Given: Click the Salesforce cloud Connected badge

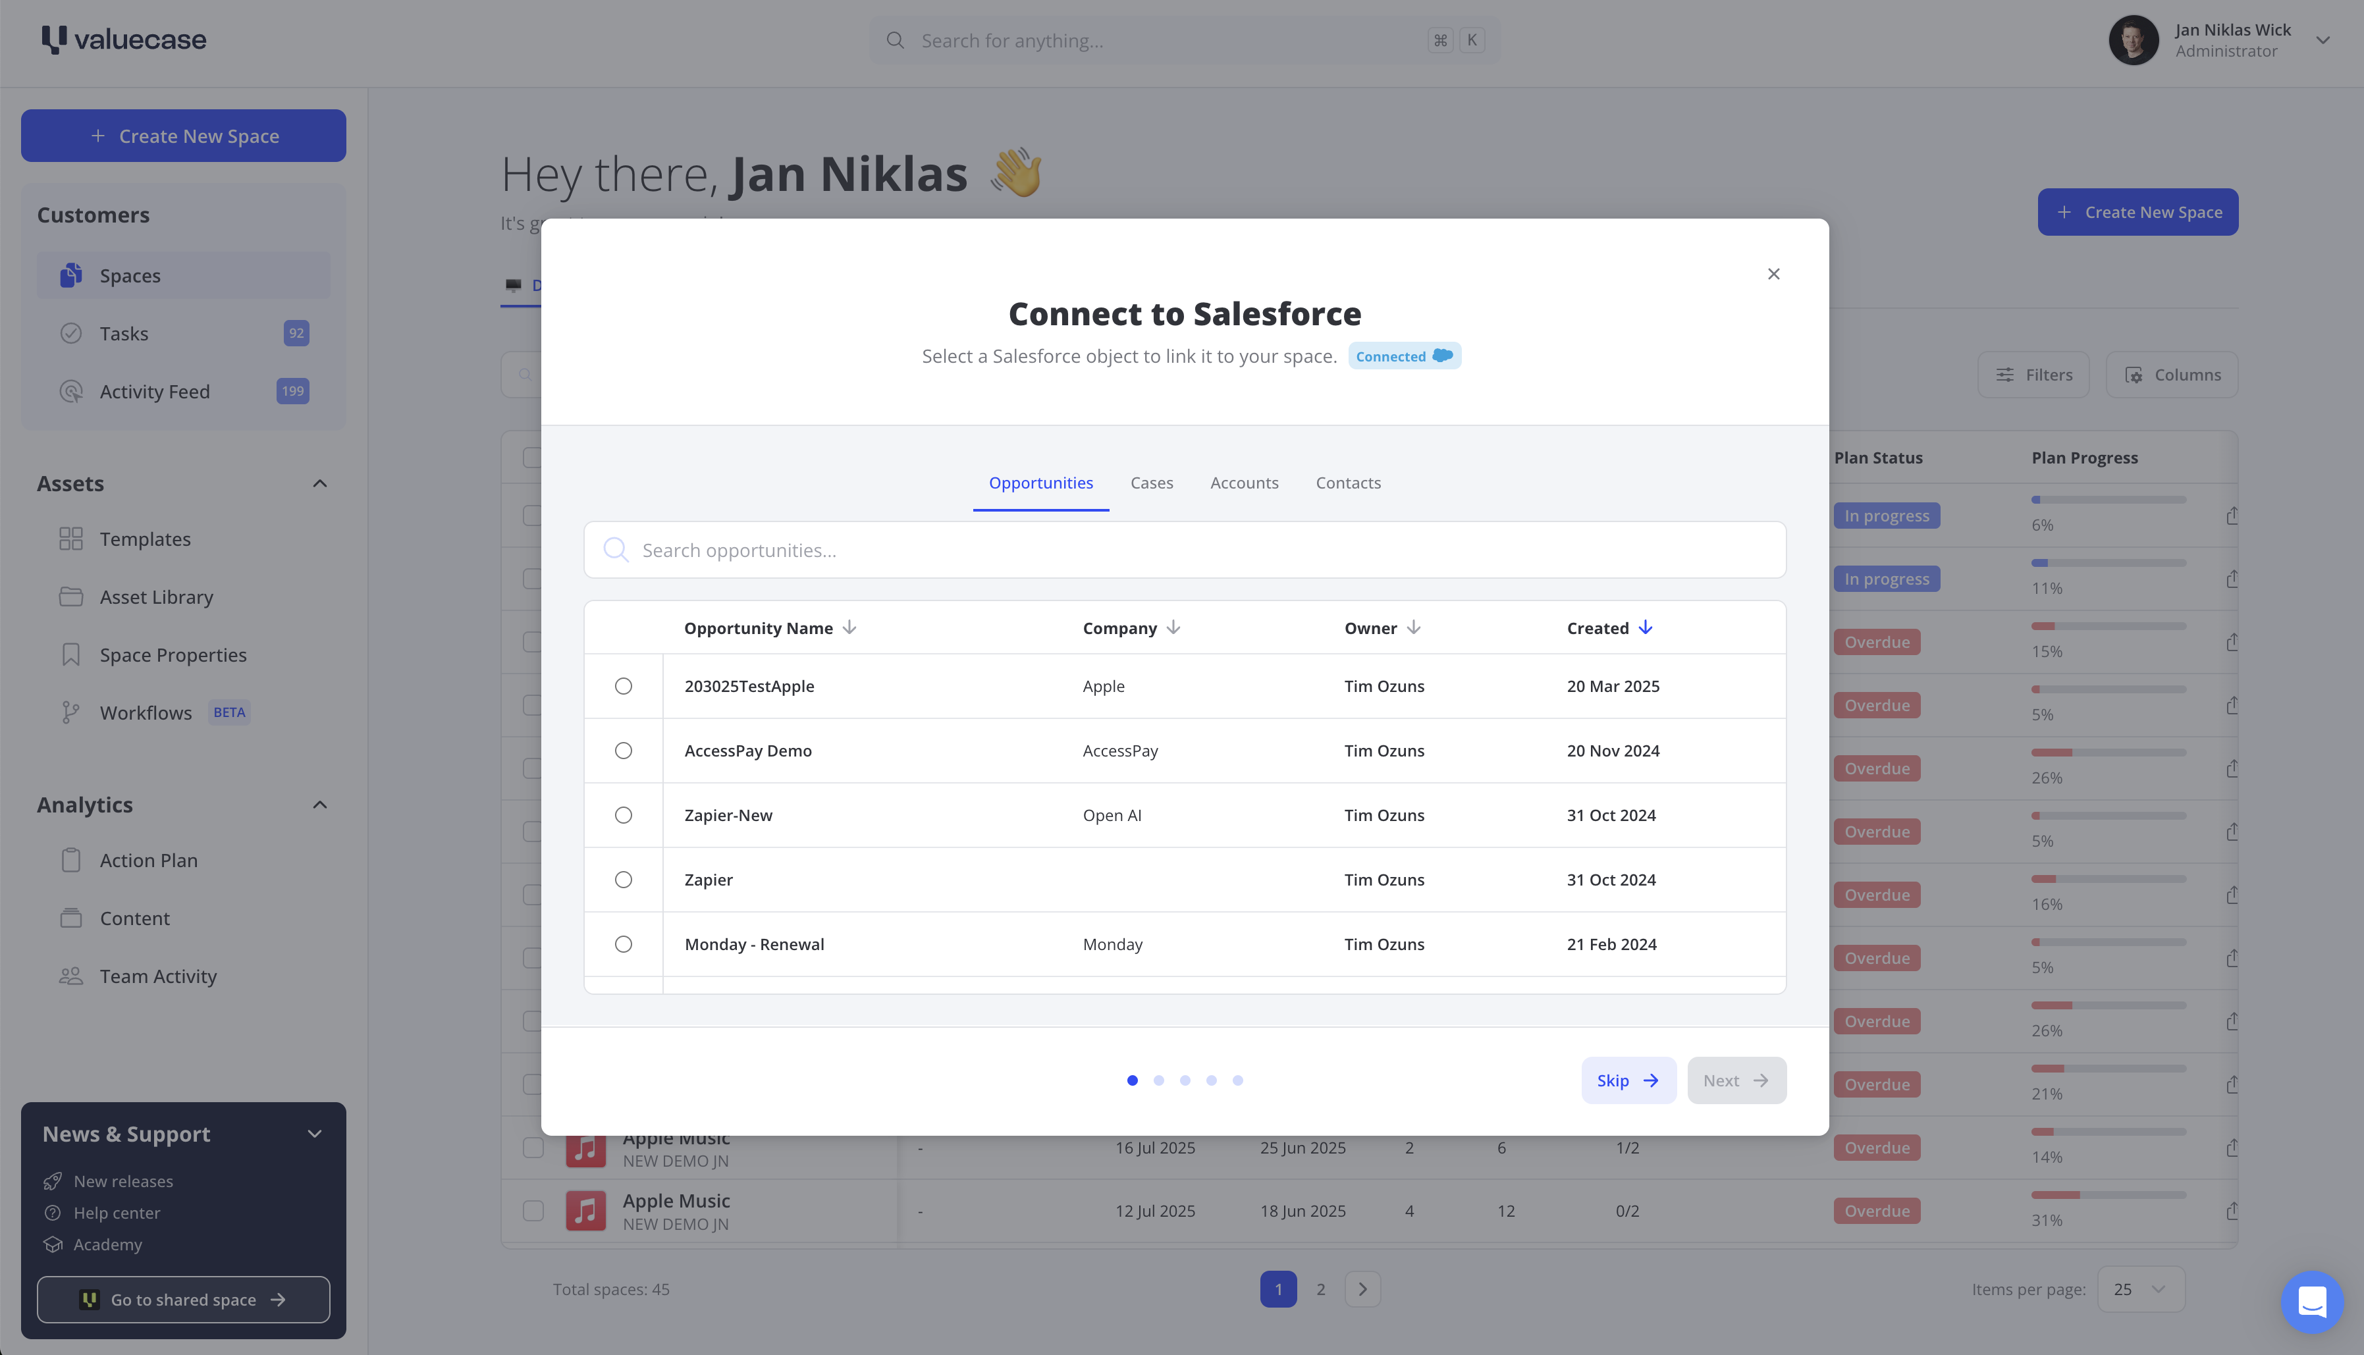Looking at the screenshot, I should [1405, 356].
